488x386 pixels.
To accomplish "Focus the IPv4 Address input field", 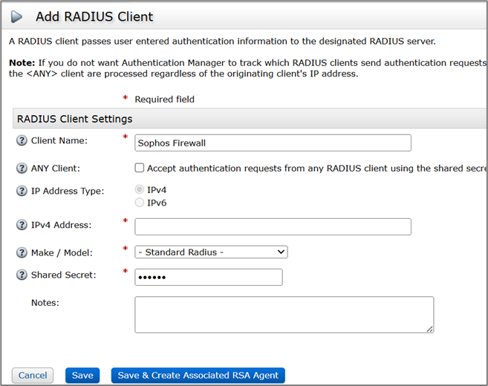I will (x=273, y=226).
